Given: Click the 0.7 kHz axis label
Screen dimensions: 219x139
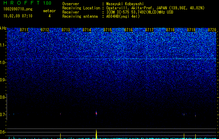Looking at the screenshot, I should click(3, 115).
